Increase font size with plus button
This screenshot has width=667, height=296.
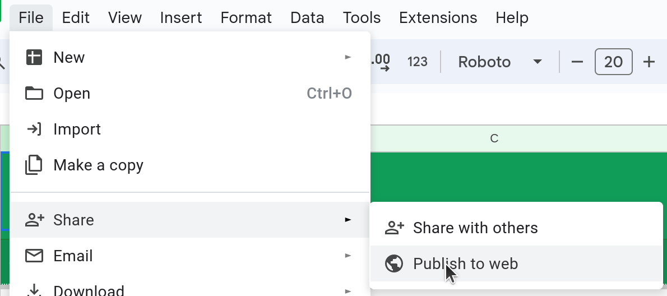(649, 62)
